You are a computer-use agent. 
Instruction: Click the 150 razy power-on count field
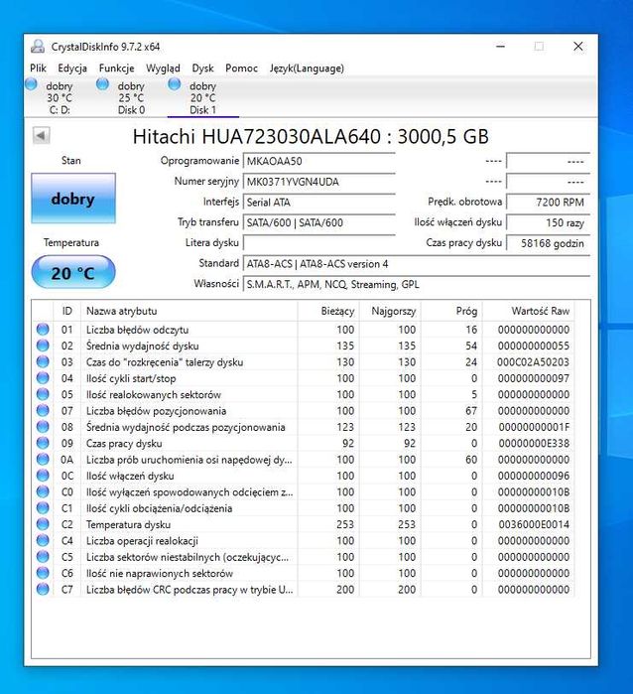tap(548, 222)
